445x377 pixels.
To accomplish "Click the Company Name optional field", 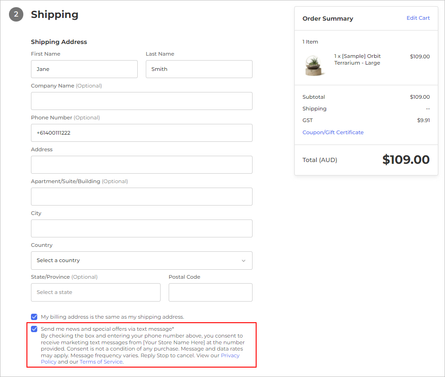I will [x=141, y=101].
